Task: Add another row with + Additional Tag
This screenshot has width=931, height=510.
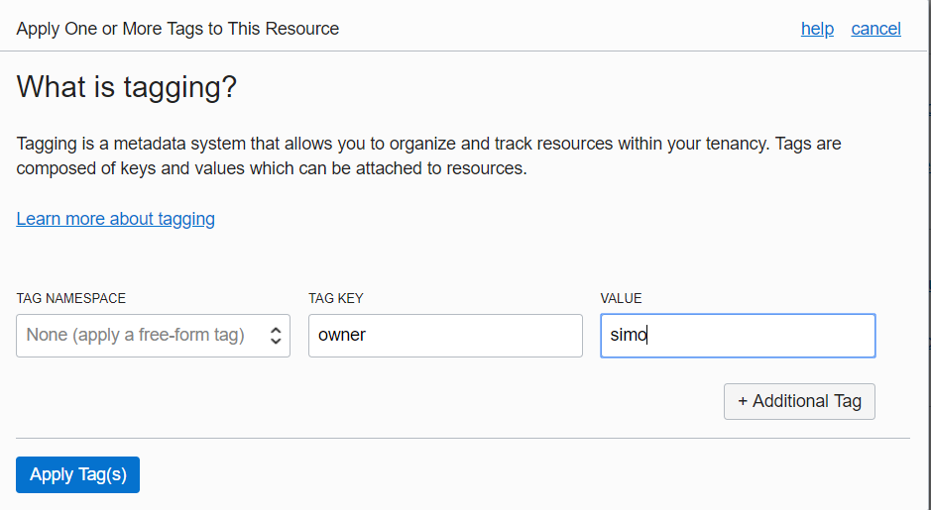Action: tap(799, 401)
